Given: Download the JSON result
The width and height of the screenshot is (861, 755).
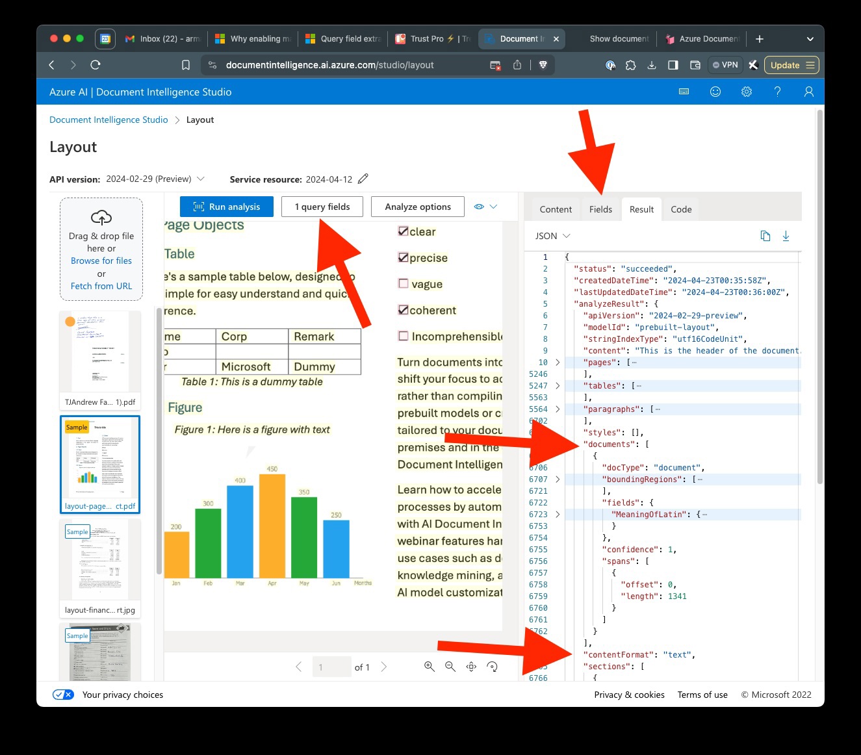Looking at the screenshot, I should coord(786,236).
